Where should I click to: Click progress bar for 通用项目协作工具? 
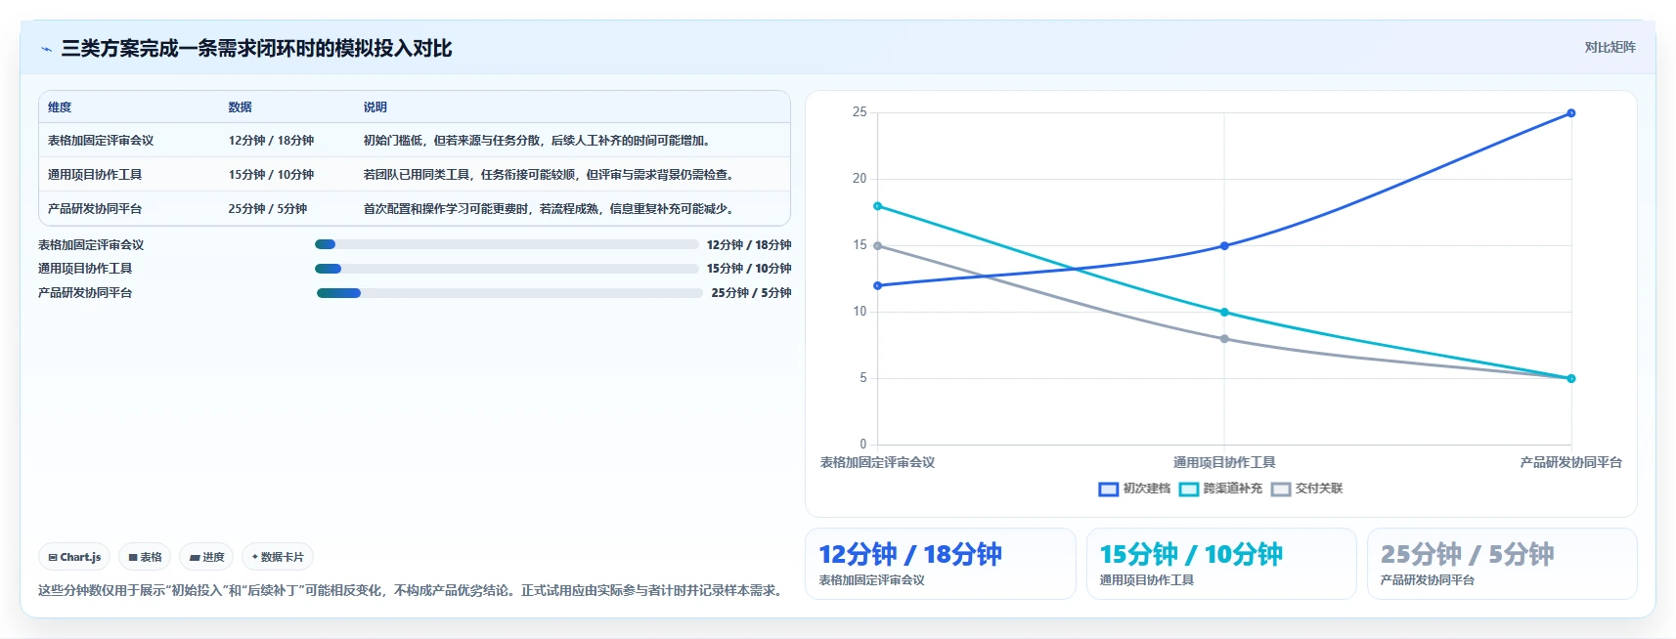click(507, 269)
